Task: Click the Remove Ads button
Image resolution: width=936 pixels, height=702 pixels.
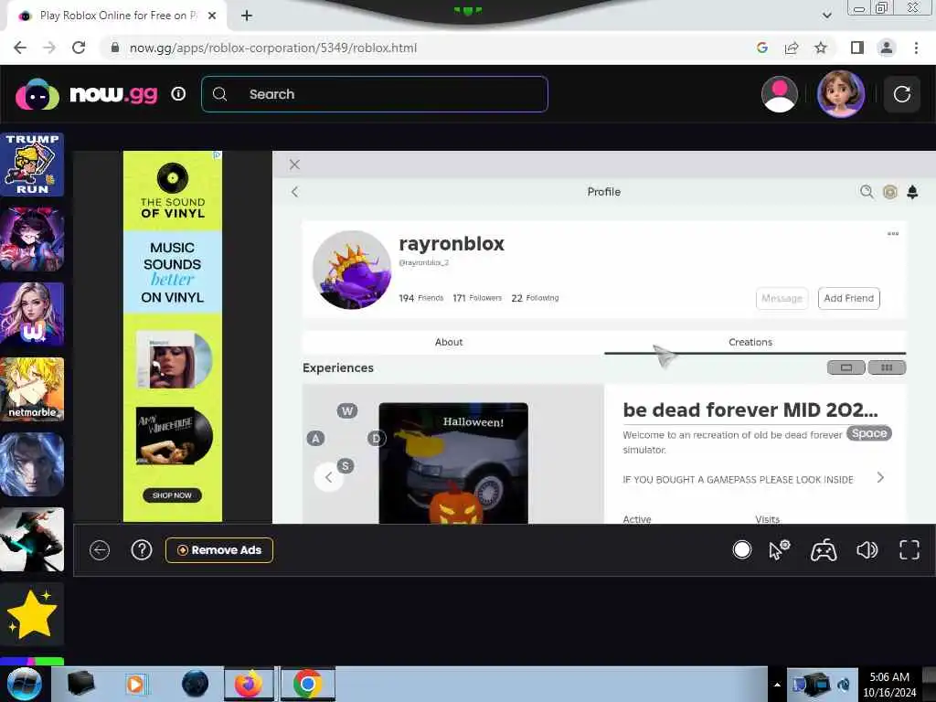Action: click(x=219, y=550)
